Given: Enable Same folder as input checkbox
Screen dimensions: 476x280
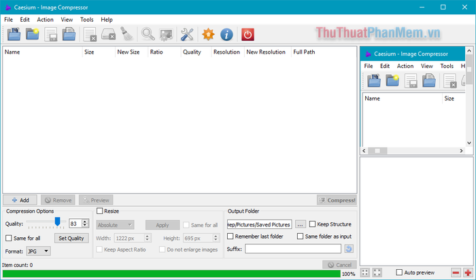Looking at the screenshot, I should point(301,236).
